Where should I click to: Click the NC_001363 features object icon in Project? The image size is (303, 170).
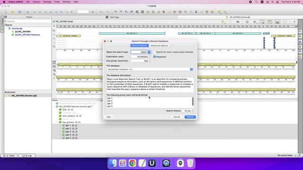[x=13, y=34]
